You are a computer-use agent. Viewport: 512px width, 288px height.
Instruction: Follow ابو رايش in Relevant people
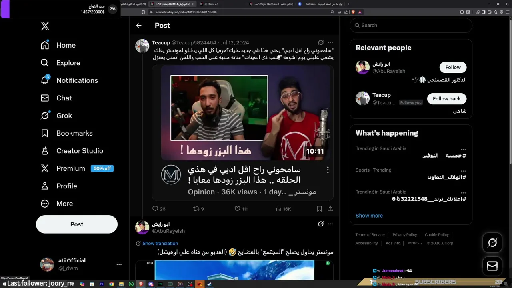click(453, 67)
